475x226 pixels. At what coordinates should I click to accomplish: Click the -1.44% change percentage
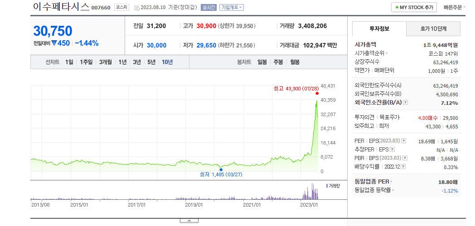87,43
